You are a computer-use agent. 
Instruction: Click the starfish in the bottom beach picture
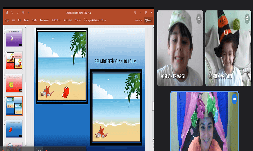coord(102,132)
